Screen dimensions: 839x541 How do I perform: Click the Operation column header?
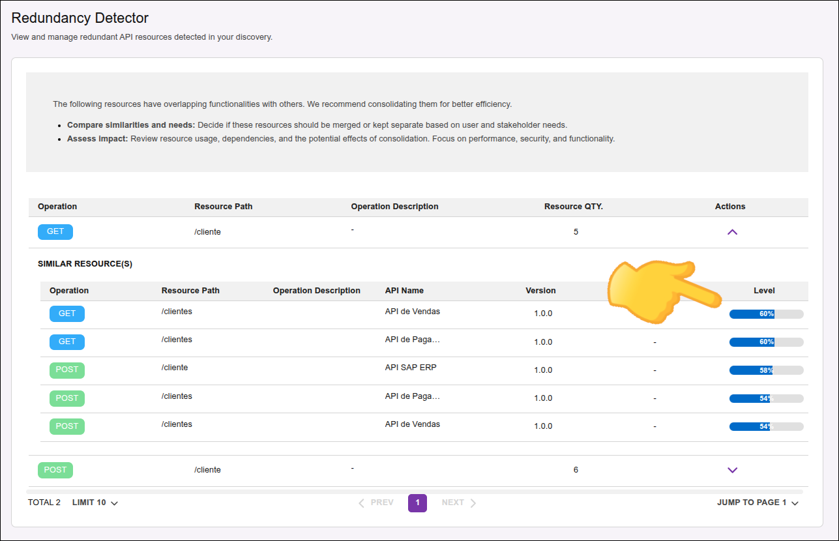(x=57, y=206)
